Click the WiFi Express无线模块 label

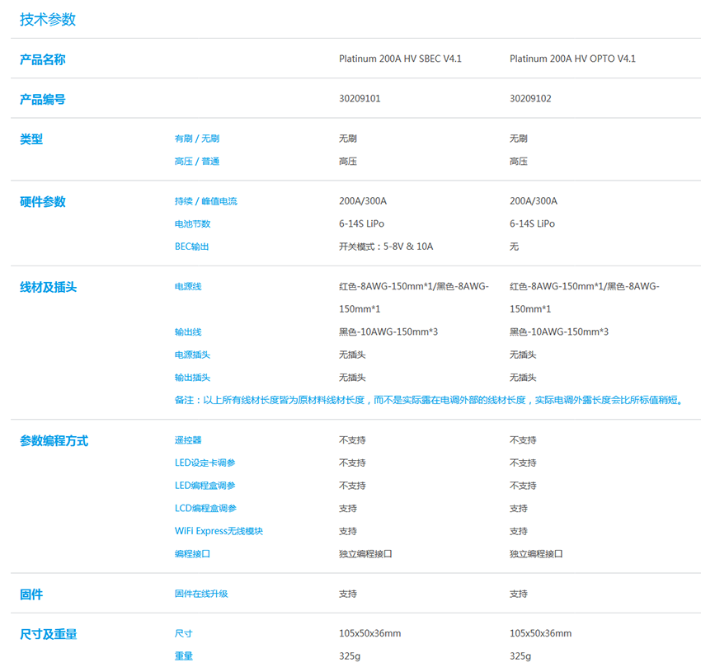click(219, 531)
